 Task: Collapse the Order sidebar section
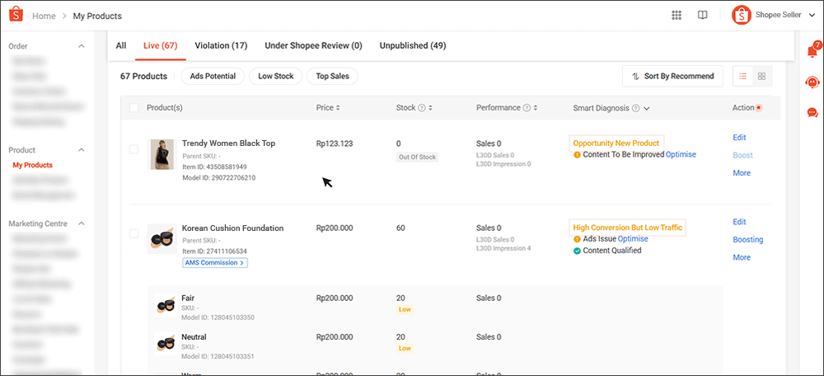click(81, 46)
